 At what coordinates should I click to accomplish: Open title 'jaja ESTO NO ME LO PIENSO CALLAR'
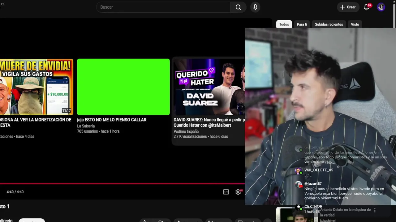coord(112,120)
